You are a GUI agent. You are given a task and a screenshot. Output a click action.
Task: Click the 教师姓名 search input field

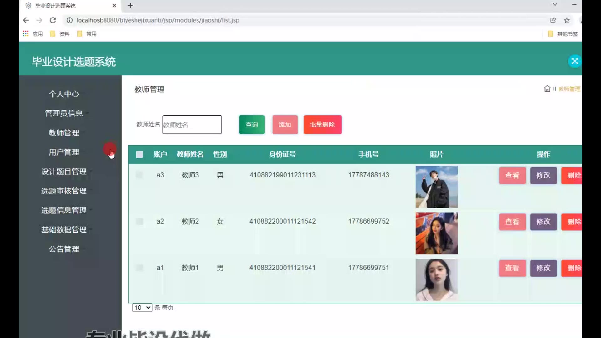(192, 125)
